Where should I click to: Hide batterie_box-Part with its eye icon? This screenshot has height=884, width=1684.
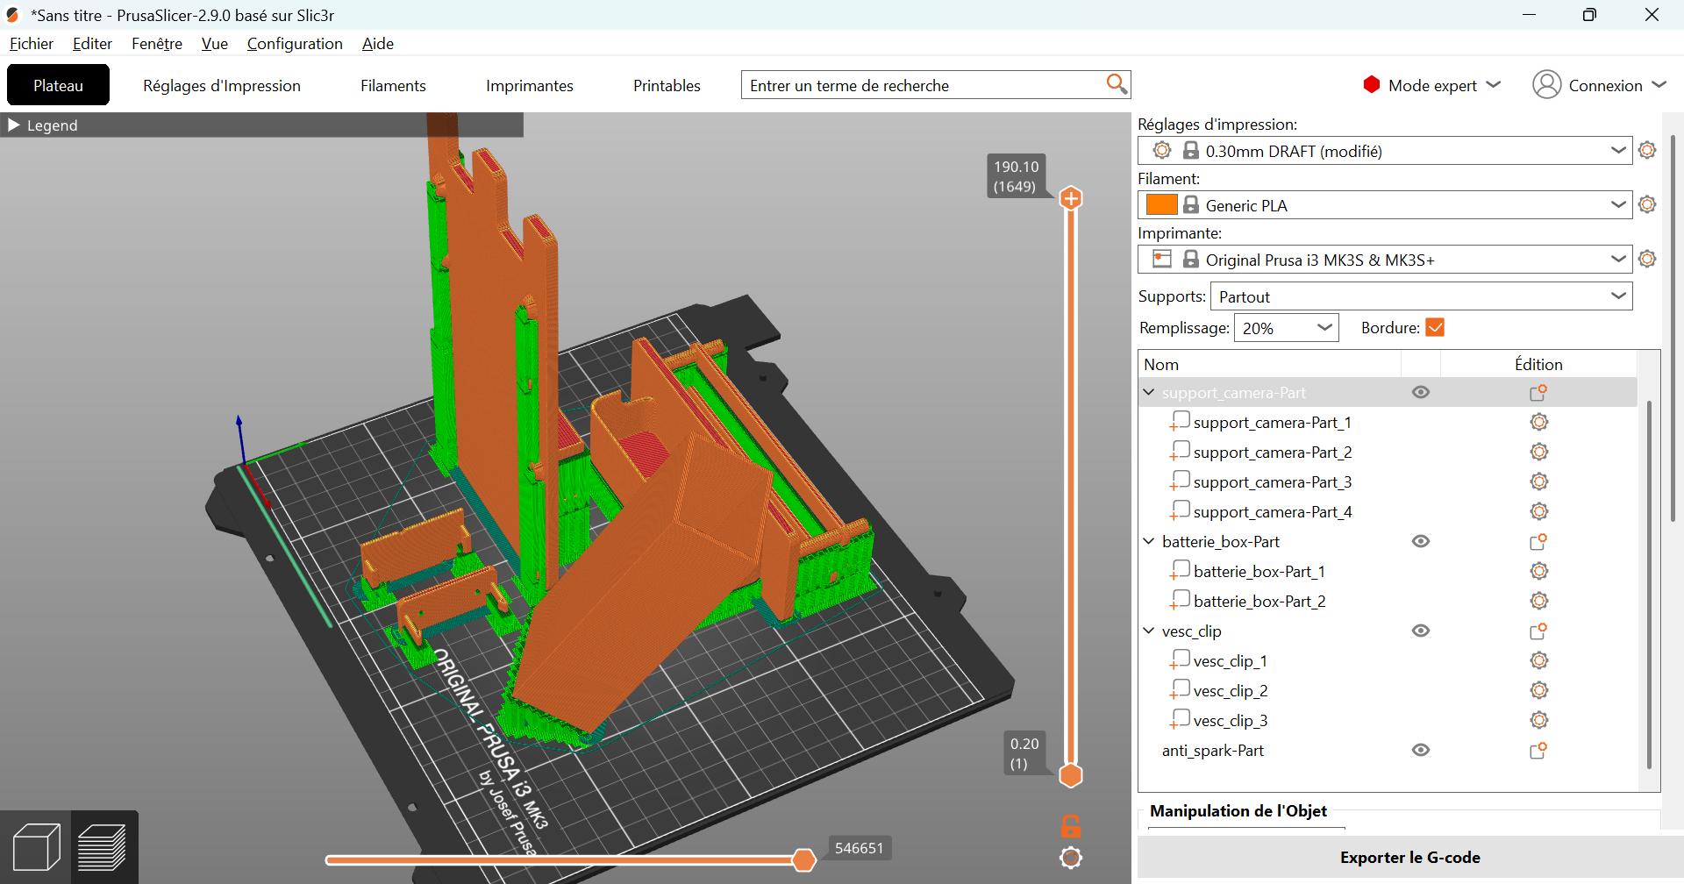1421,542
